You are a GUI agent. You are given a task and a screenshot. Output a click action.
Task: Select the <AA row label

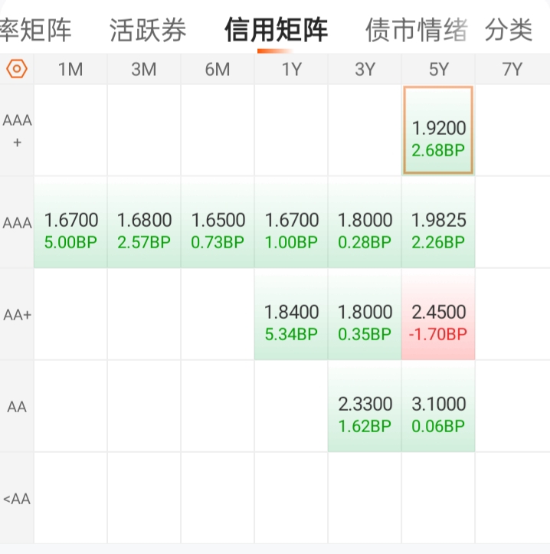point(17,499)
